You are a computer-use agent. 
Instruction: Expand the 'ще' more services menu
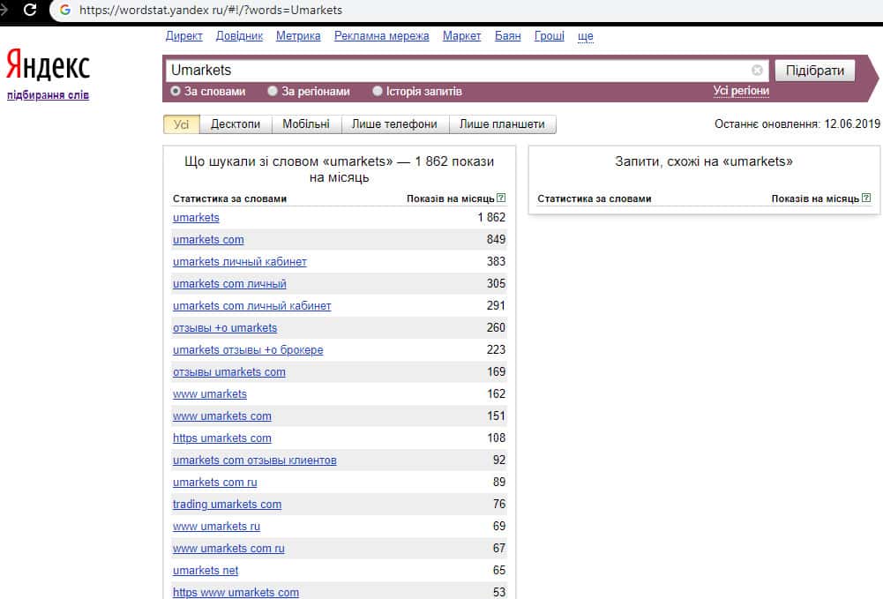585,36
